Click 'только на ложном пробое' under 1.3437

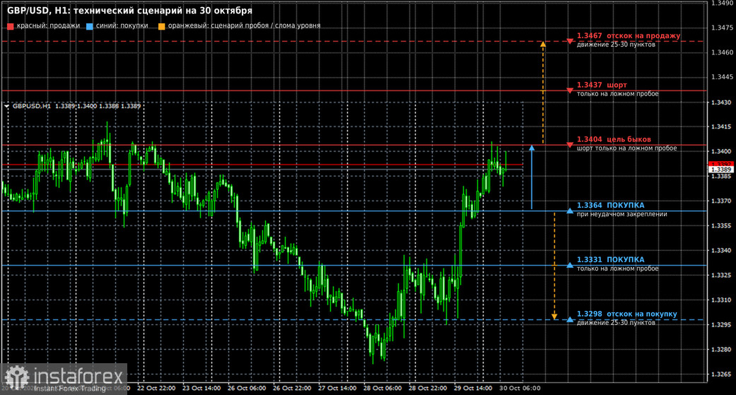coord(618,94)
